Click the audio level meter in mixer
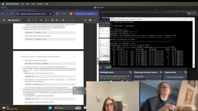Image resolution: width=198 pixels, height=111 pixels. tap(114, 78)
